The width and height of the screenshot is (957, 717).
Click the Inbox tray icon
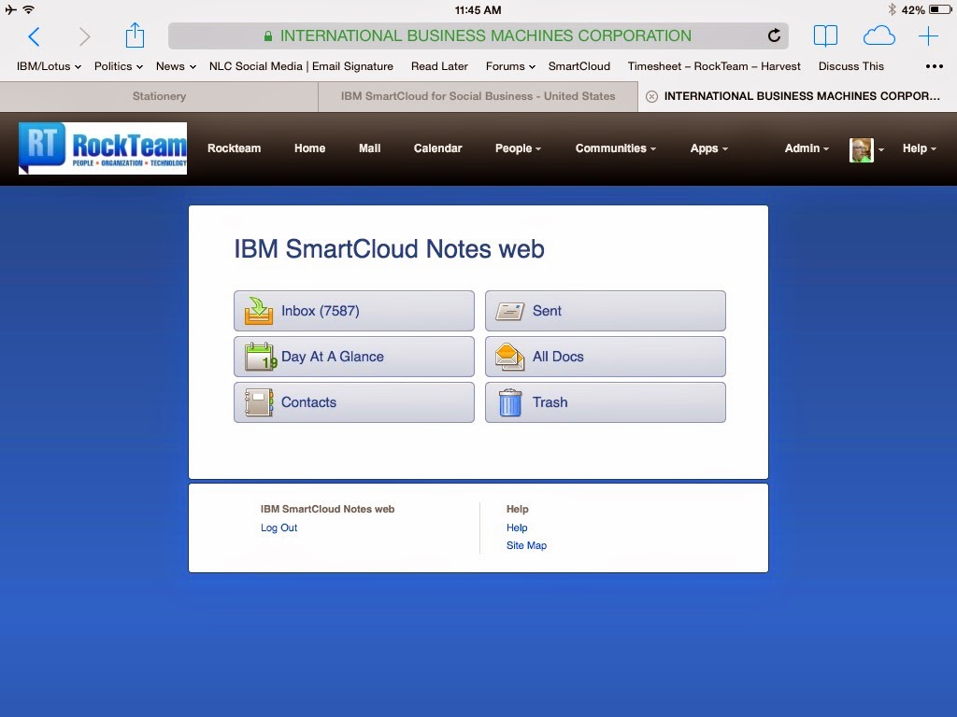(259, 311)
